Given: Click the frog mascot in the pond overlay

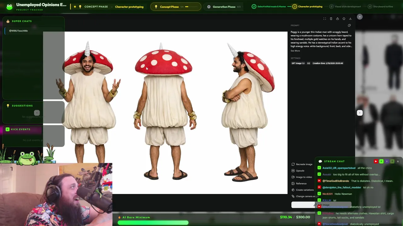Looking at the screenshot, I should (27, 158).
